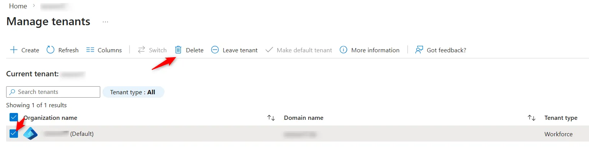The width and height of the screenshot is (589, 166).
Task: Click the Create plus icon
Action: click(14, 50)
